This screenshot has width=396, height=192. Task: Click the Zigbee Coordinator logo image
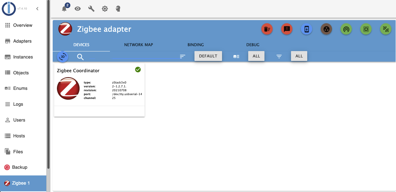click(x=68, y=88)
